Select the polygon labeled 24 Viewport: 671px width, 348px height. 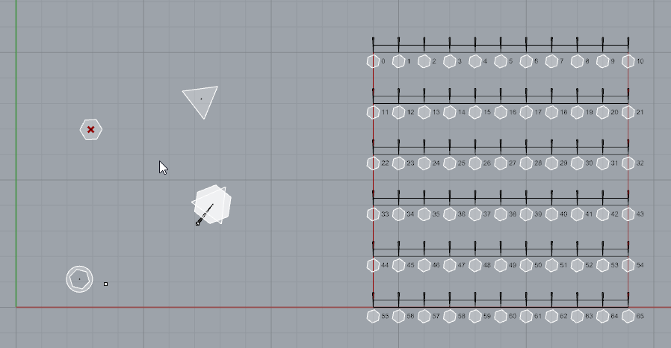tap(424, 163)
